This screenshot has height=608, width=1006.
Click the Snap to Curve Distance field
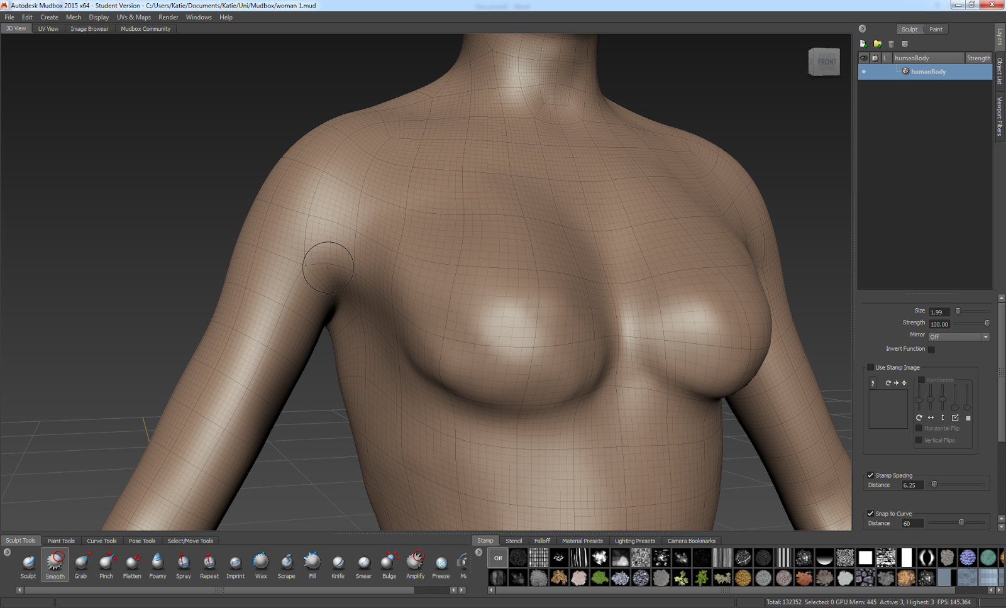[912, 523]
